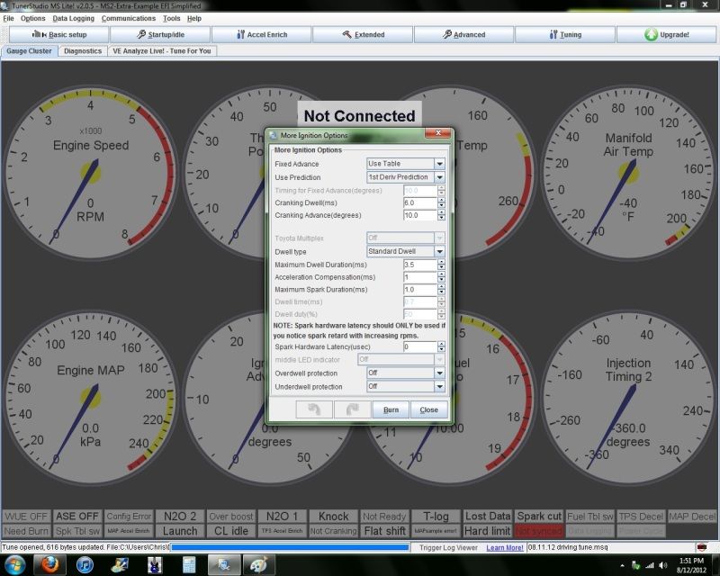Click the Cranking Advance stepper arrows
Screen dimensions: 720x576
pos(441,215)
